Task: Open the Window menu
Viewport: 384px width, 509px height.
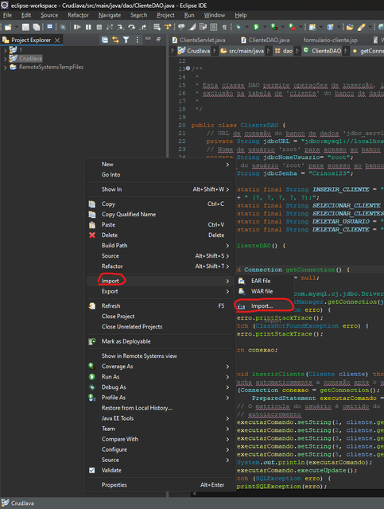Action: pyautogui.click(x=214, y=15)
